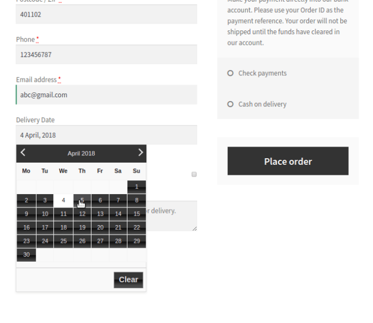Pick April 7 in the calendar
373x323 pixels.
(118, 201)
